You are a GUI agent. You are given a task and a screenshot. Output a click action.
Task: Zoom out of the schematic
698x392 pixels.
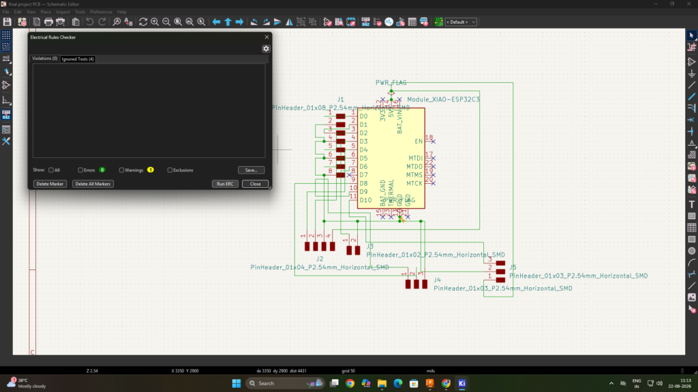[166, 22]
